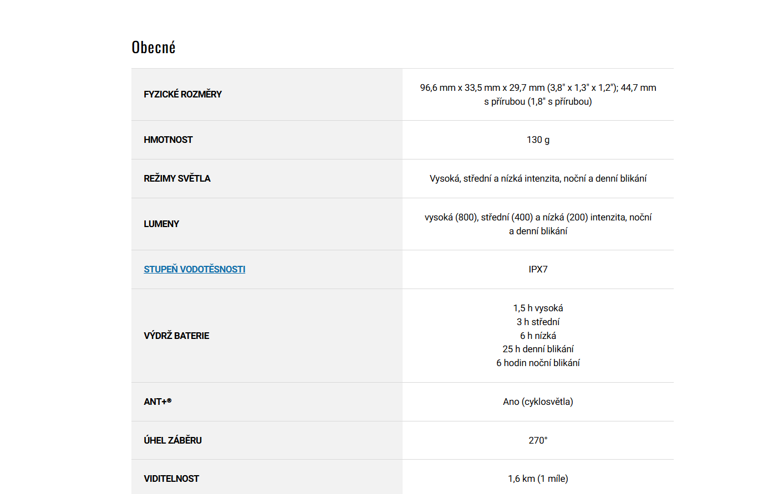The image size is (773, 494).
Task: Click the 1,5 h vysoká battery line
Action: (x=538, y=308)
